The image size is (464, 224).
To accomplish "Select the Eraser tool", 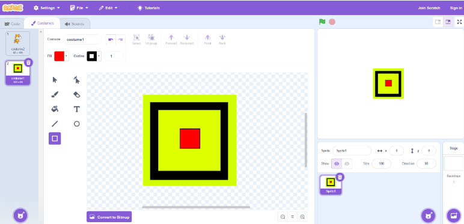I will 77,94.
